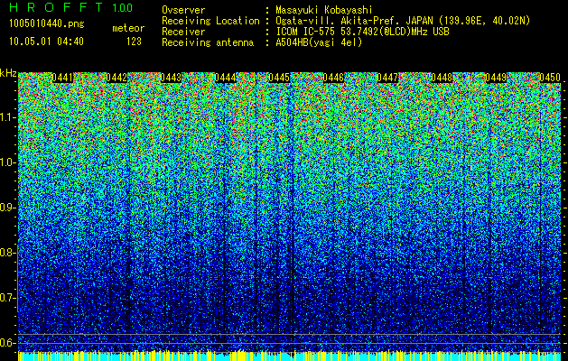Click the 0.9 frequency axis label
Image resolution: width=568 pixels, height=361 pixels.
8,208
